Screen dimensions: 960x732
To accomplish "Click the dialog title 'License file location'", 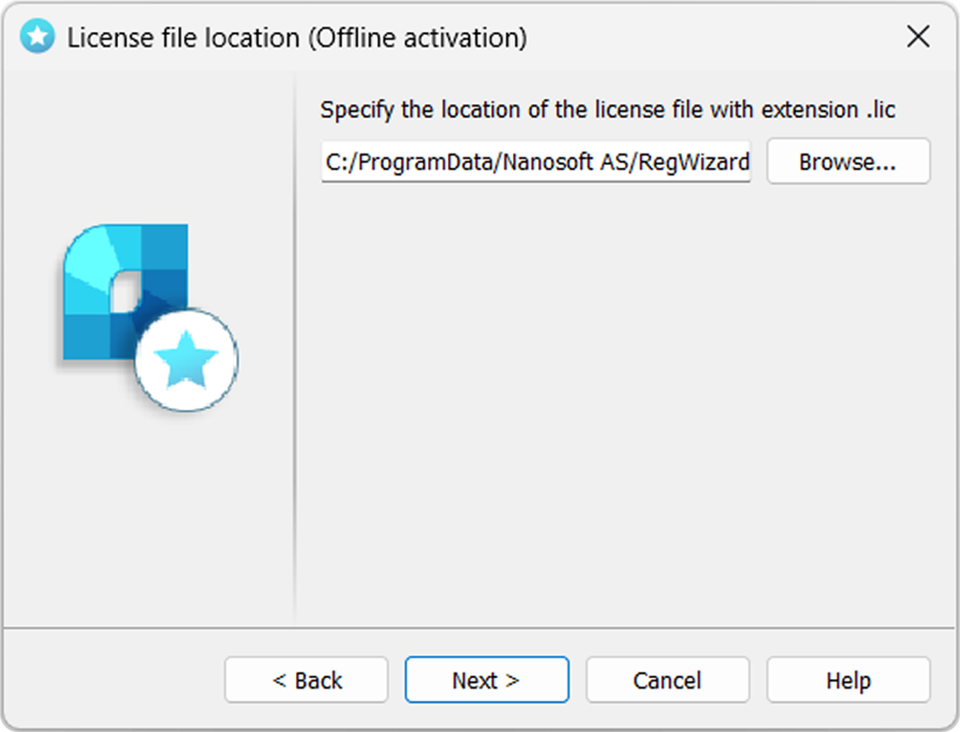I will (x=297, y=37).
